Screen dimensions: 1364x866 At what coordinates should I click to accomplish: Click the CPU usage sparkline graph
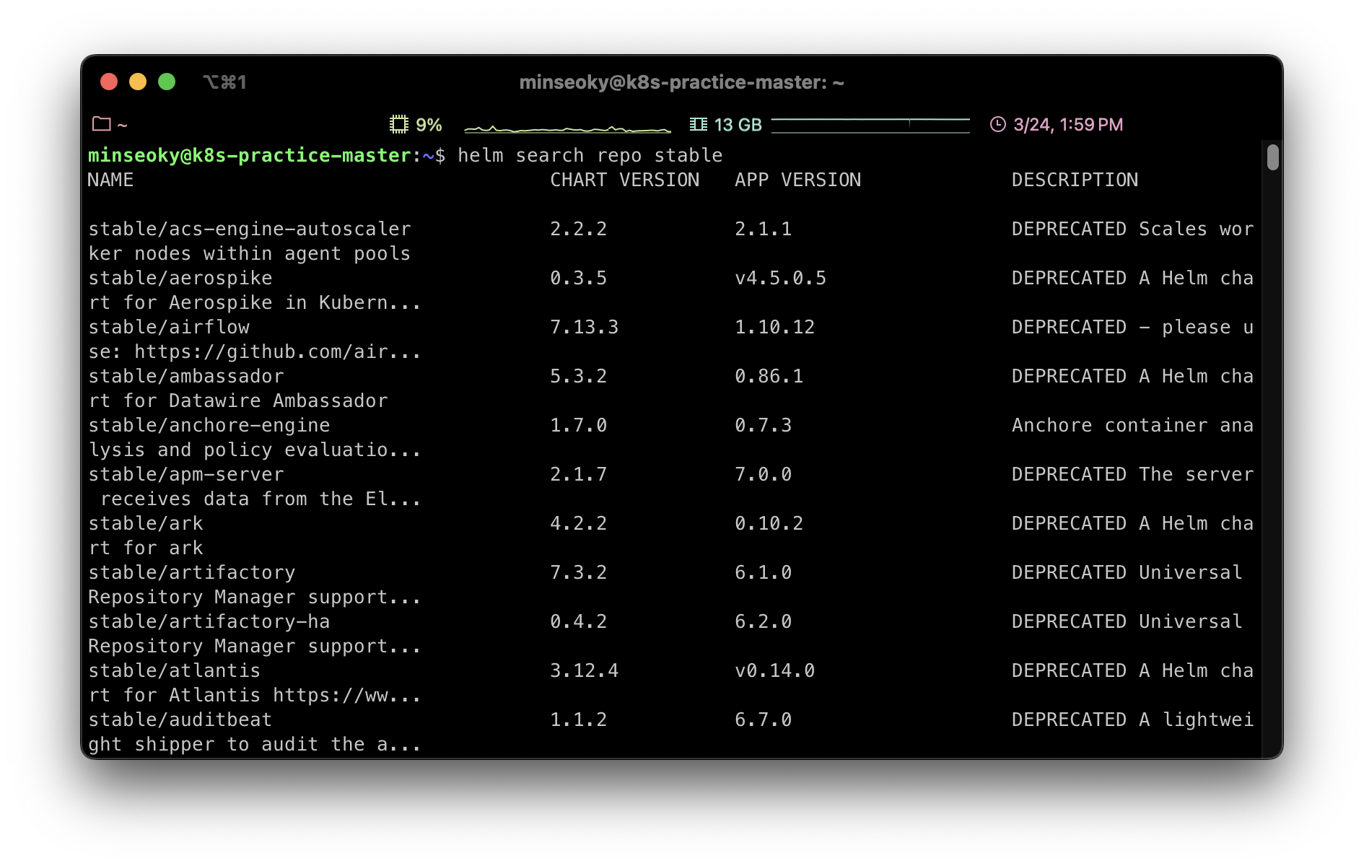pyautogui.click(x=567, y=127)
